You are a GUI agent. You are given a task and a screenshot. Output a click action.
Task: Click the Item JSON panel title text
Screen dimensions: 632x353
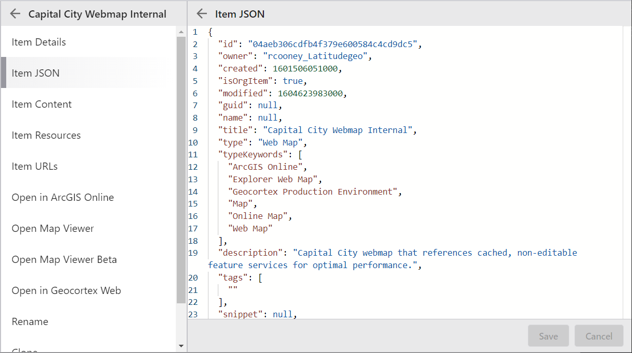click(x=240, y=14)
